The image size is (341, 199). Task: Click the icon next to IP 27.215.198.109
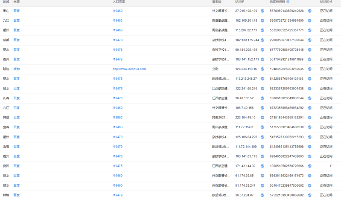(x=262, y=11)
